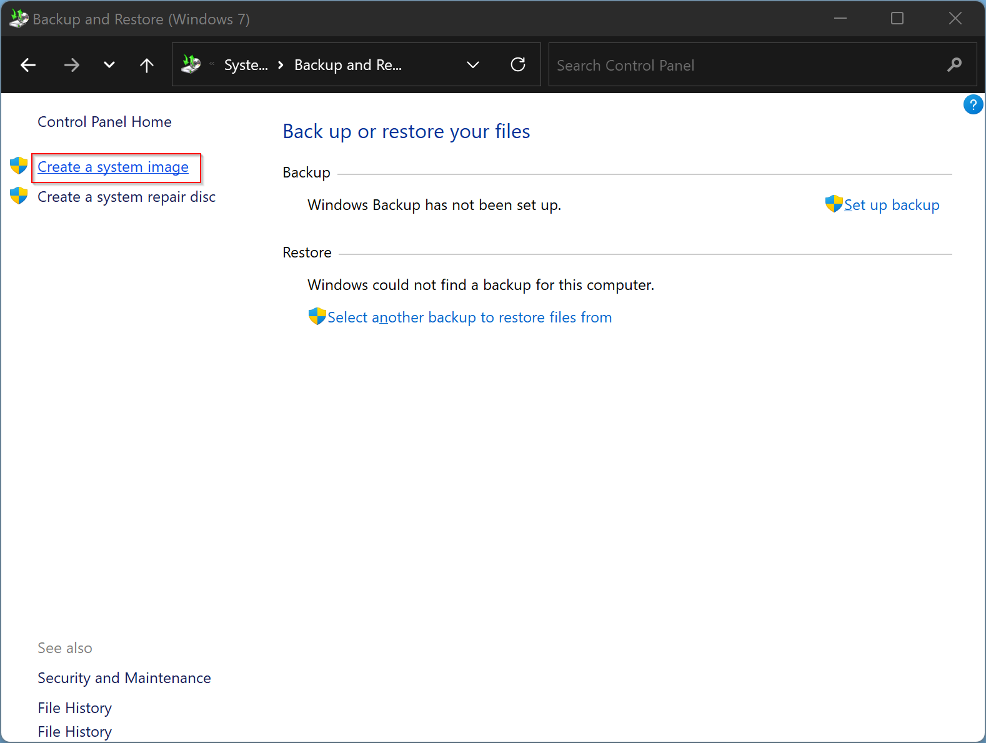The height and width of the screenshot is (743, 986).
Task: Click the 'Backup' section label
Action: point(306,172)
